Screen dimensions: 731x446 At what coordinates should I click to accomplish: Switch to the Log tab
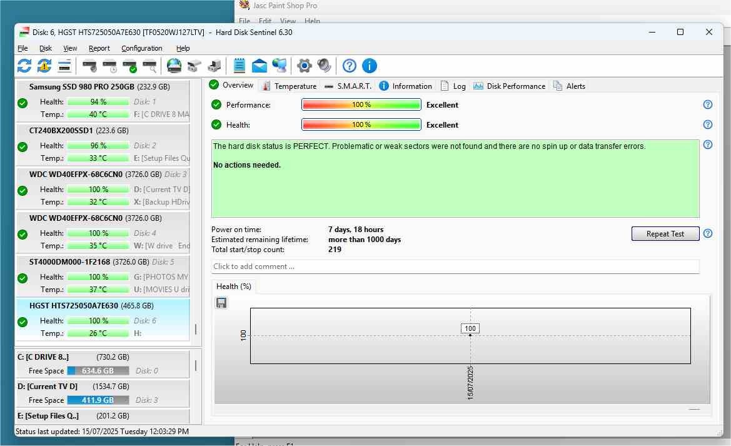tap(453, 86)
